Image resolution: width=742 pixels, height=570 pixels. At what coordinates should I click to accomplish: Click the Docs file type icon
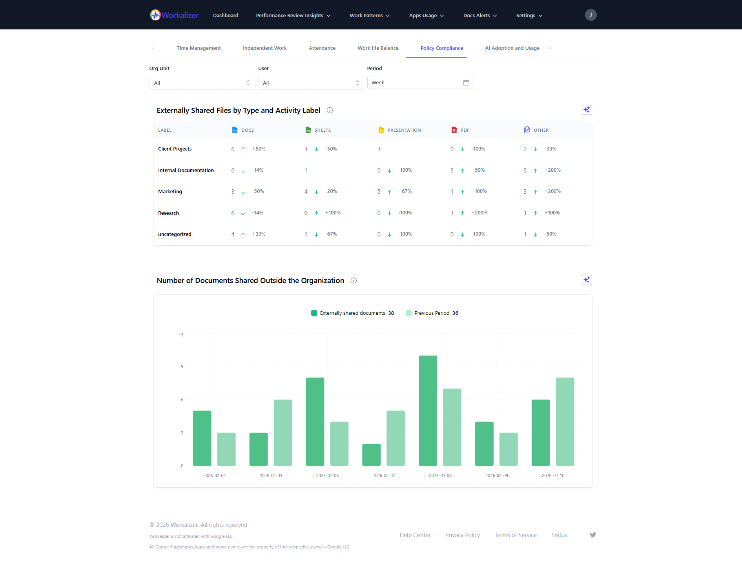pyautogui.click(x=235, y=130)
